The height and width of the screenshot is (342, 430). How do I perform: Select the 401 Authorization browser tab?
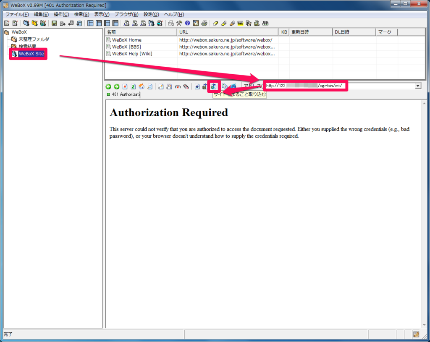tap(123, 94)
